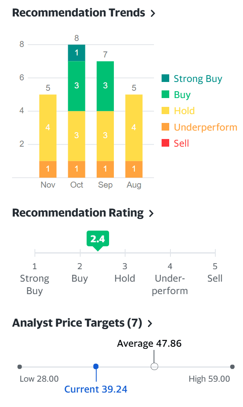
Task: Click the 2.4 rating marker badge
Action: tap(97, 239)
